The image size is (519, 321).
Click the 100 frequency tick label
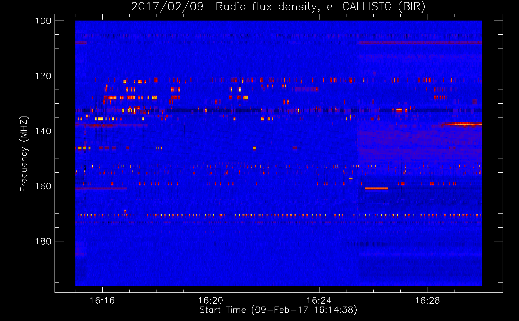[x=43, y=21]
